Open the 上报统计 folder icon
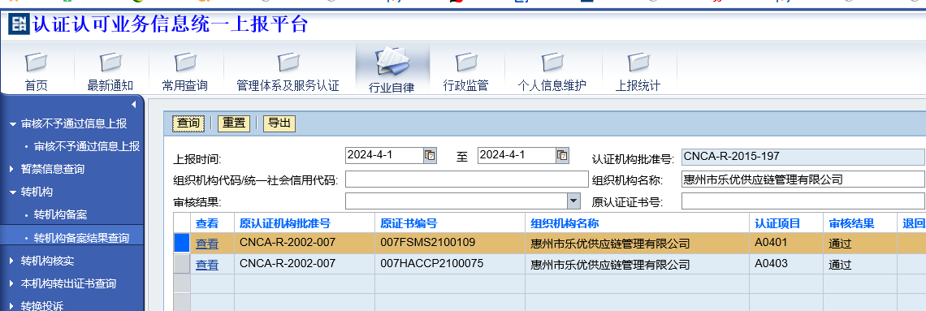 point(638,62)
